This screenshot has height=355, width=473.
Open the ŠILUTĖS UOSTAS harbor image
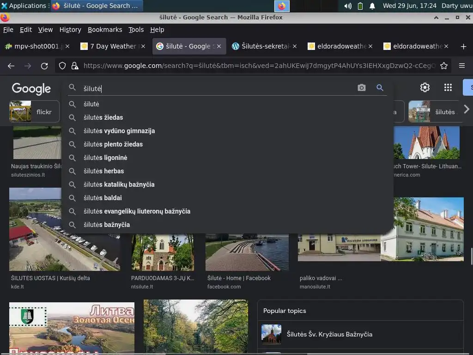(65, 229)
